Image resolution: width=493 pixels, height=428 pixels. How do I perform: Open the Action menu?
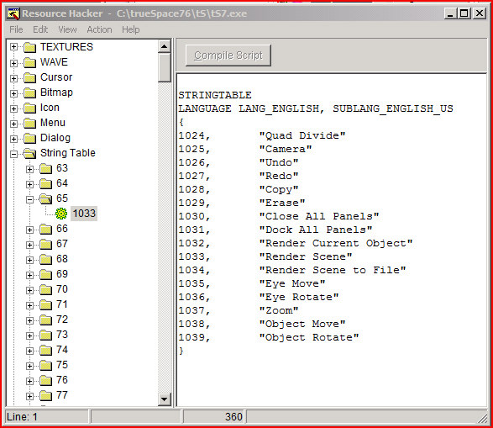click(99, 29)
